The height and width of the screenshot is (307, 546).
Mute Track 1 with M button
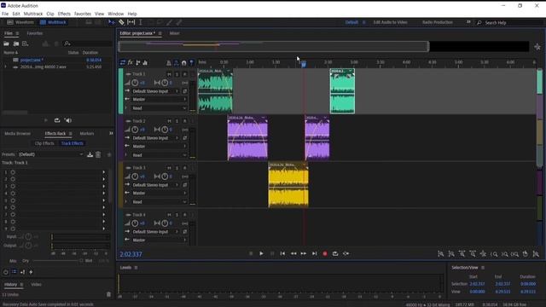(169, 74)
